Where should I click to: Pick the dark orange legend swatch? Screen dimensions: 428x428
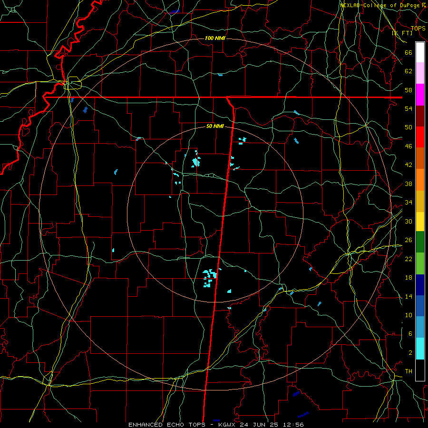pyautogui.click(x=420, y=158)
